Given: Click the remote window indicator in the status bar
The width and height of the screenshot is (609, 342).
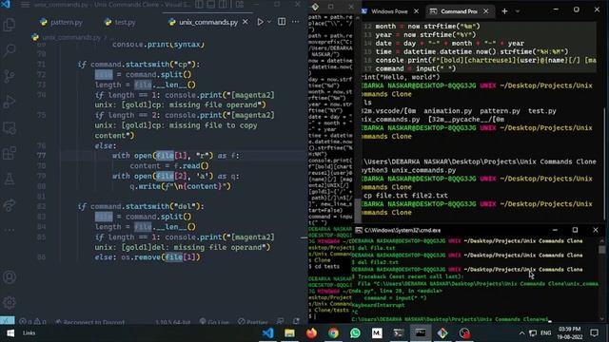Looking at the screenshot, I should pyautogui.click(x=8, y=321).
